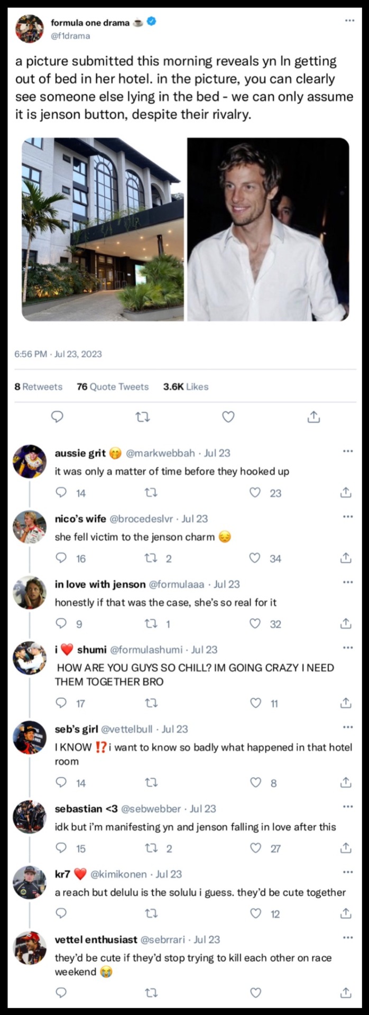Open the @f1drama profile handle
369x1015 pixels.
[70, 36]
